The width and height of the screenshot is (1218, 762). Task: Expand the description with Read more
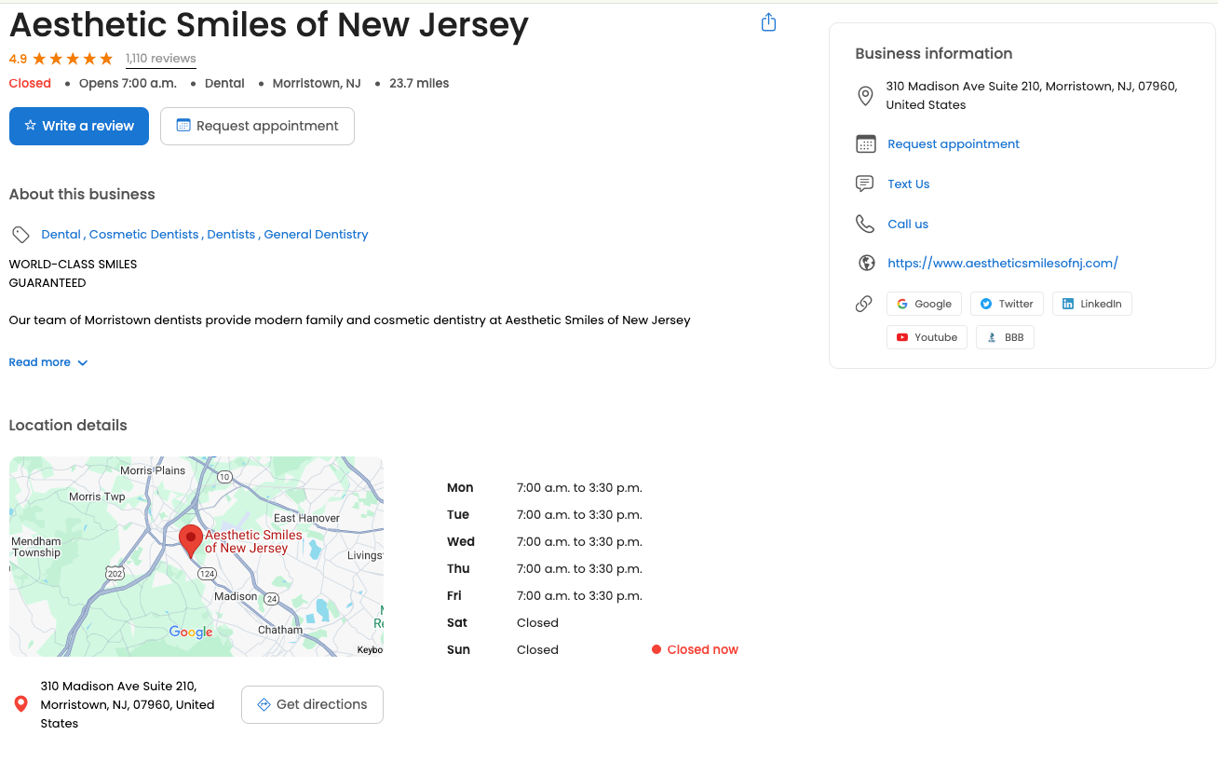click(48, 362)
